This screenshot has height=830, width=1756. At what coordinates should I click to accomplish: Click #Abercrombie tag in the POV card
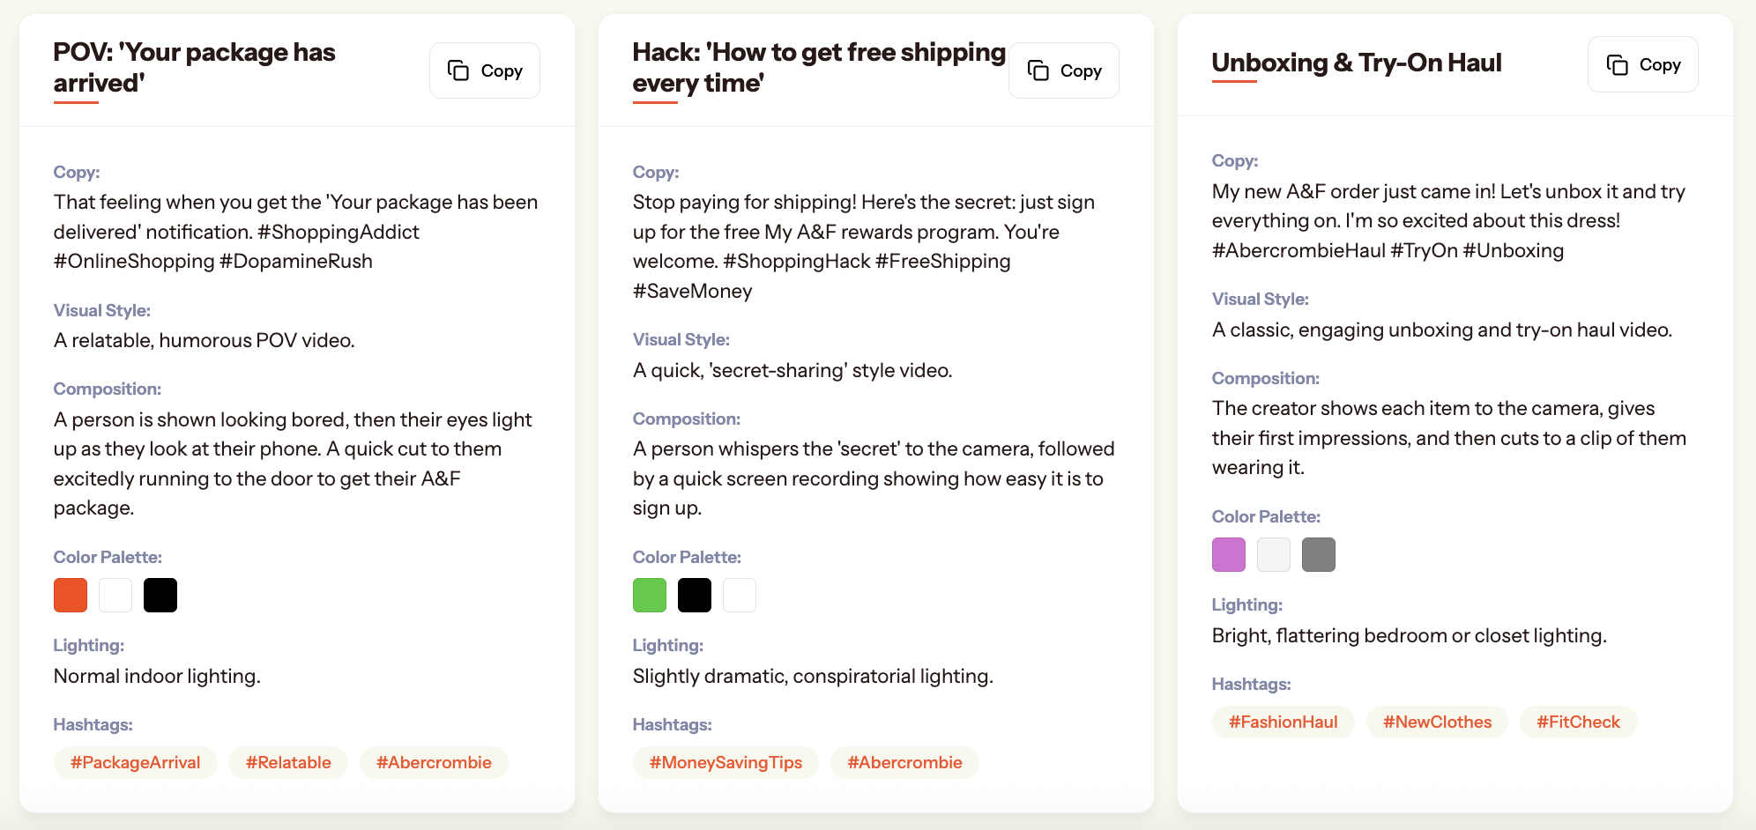[x=434, y=762]
